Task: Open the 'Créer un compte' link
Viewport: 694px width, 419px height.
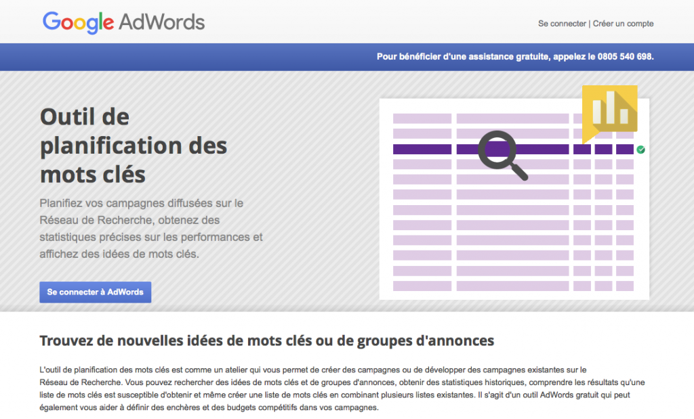Action: tap(623, 23)
